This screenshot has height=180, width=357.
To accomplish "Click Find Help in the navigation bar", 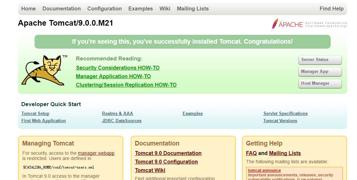I will (x=332, y=9).
